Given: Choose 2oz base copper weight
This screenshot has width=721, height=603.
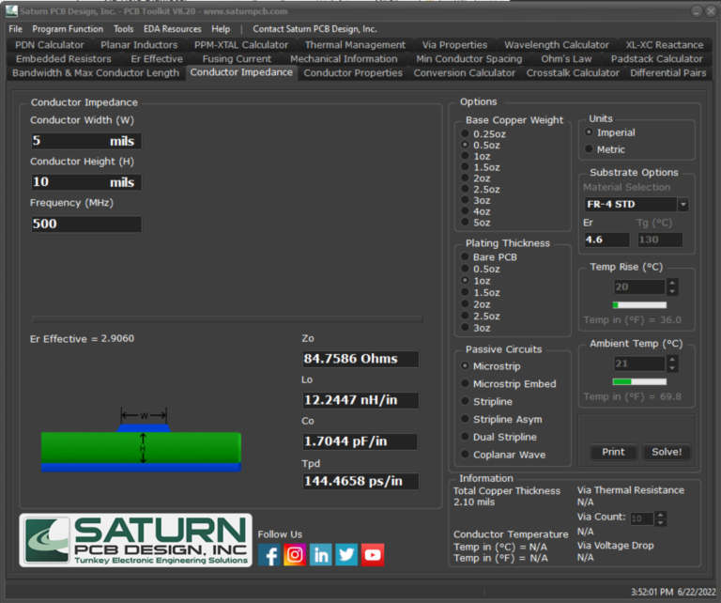Looking at the screenshot, I should pos(465,178).
